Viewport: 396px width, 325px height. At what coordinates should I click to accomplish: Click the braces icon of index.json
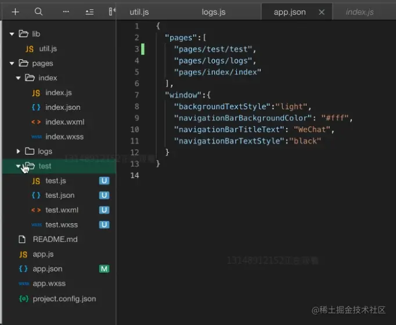tap(36, 107)
